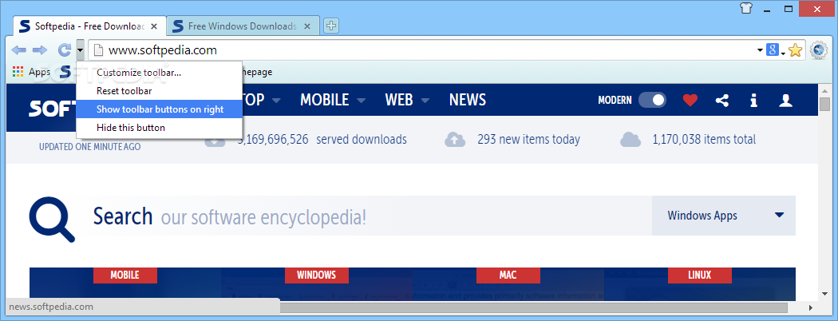838x321 pixels.
Task: Click the vertical scrollbar thumb
Action: (x=824, y=104)
